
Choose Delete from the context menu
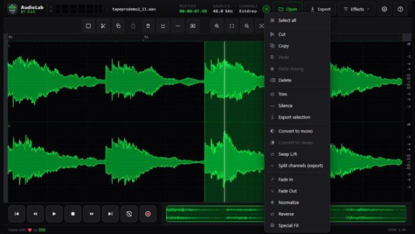tap(297, 80)
